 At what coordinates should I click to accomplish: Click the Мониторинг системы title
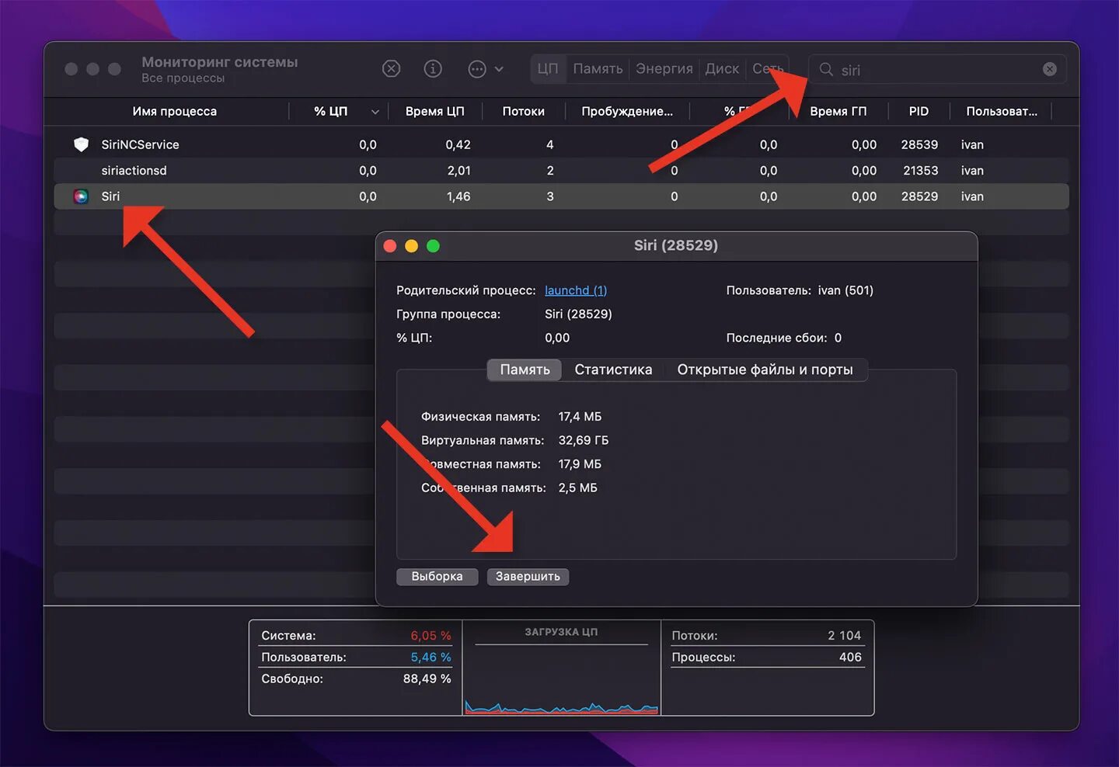coord(220,62)
